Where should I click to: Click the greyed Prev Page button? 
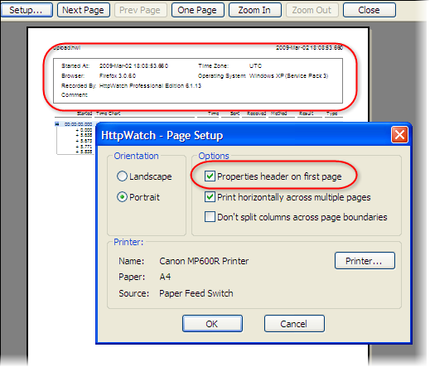(x=140, y=10)
